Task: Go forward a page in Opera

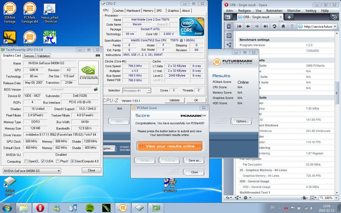Action: pyautogui.click(x=257, y=26)
